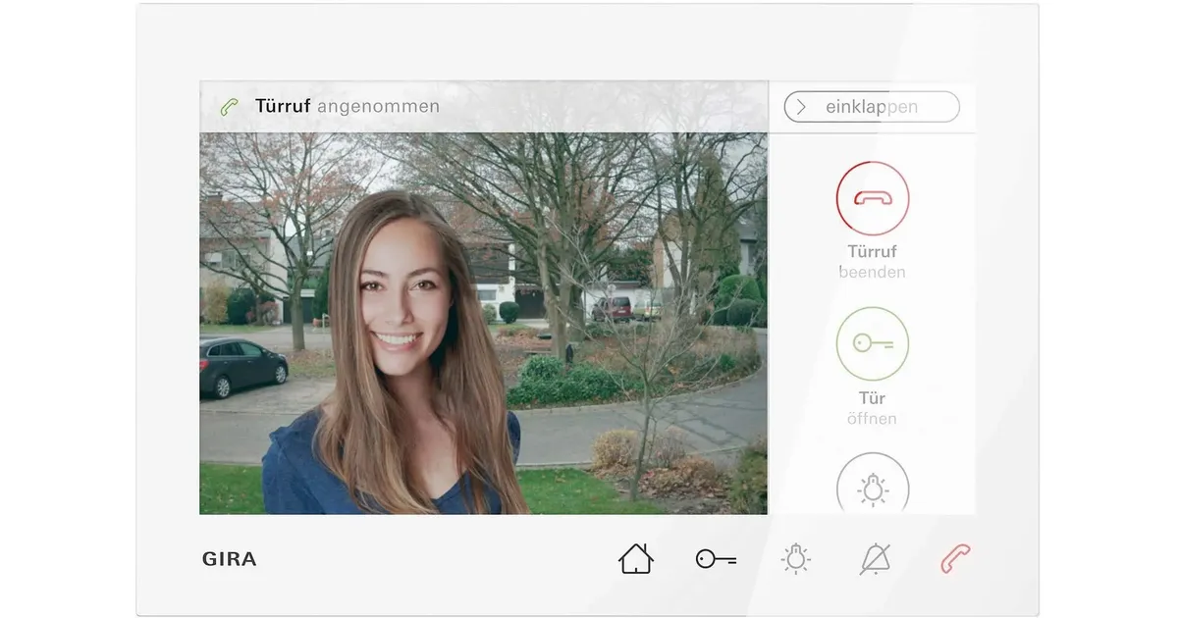Toggle the crossed-out bell ringtone mute icon

pos(875,558)
